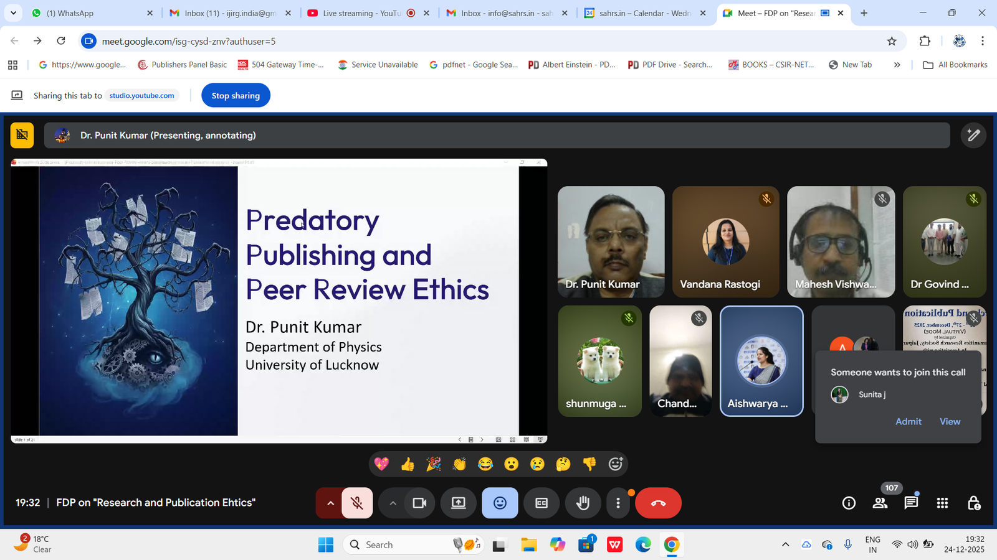The image size is (997, 560).
Task: Click the Stop sharing button
Action: pos(236,96)
